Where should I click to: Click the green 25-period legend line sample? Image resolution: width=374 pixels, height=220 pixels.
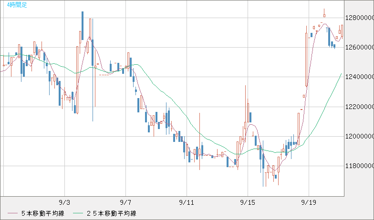point(78,213)
